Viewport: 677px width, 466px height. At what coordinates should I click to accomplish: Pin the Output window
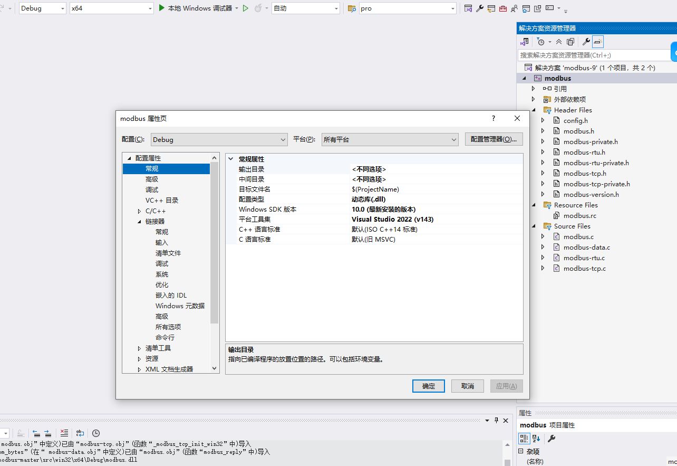(x=496, y=420)
